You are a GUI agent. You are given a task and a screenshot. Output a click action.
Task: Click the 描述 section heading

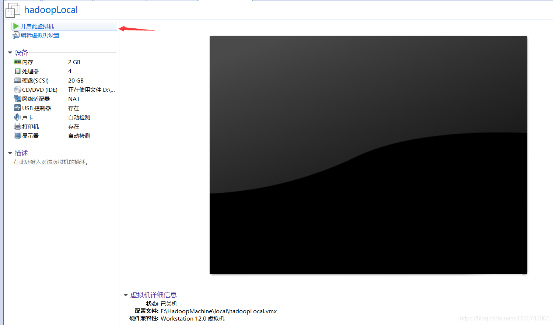[x=21, y=153]
